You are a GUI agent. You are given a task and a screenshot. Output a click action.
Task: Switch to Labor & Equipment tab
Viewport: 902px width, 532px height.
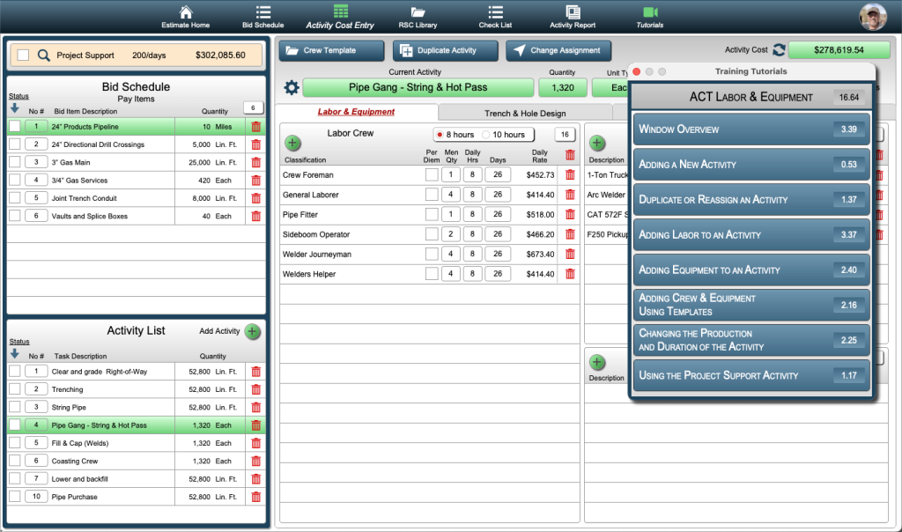(356, 112)
